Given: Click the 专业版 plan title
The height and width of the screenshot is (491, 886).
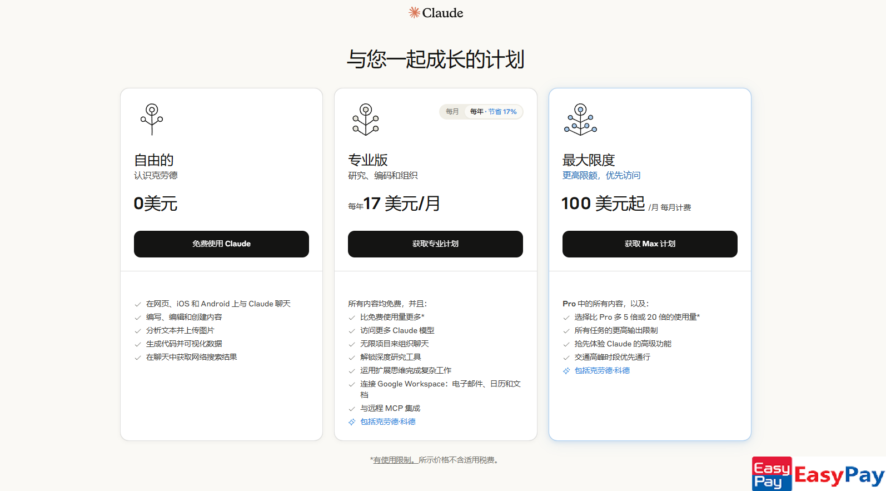Looking at the screenshot, I should pyautogui.click(x=368, y=160).
